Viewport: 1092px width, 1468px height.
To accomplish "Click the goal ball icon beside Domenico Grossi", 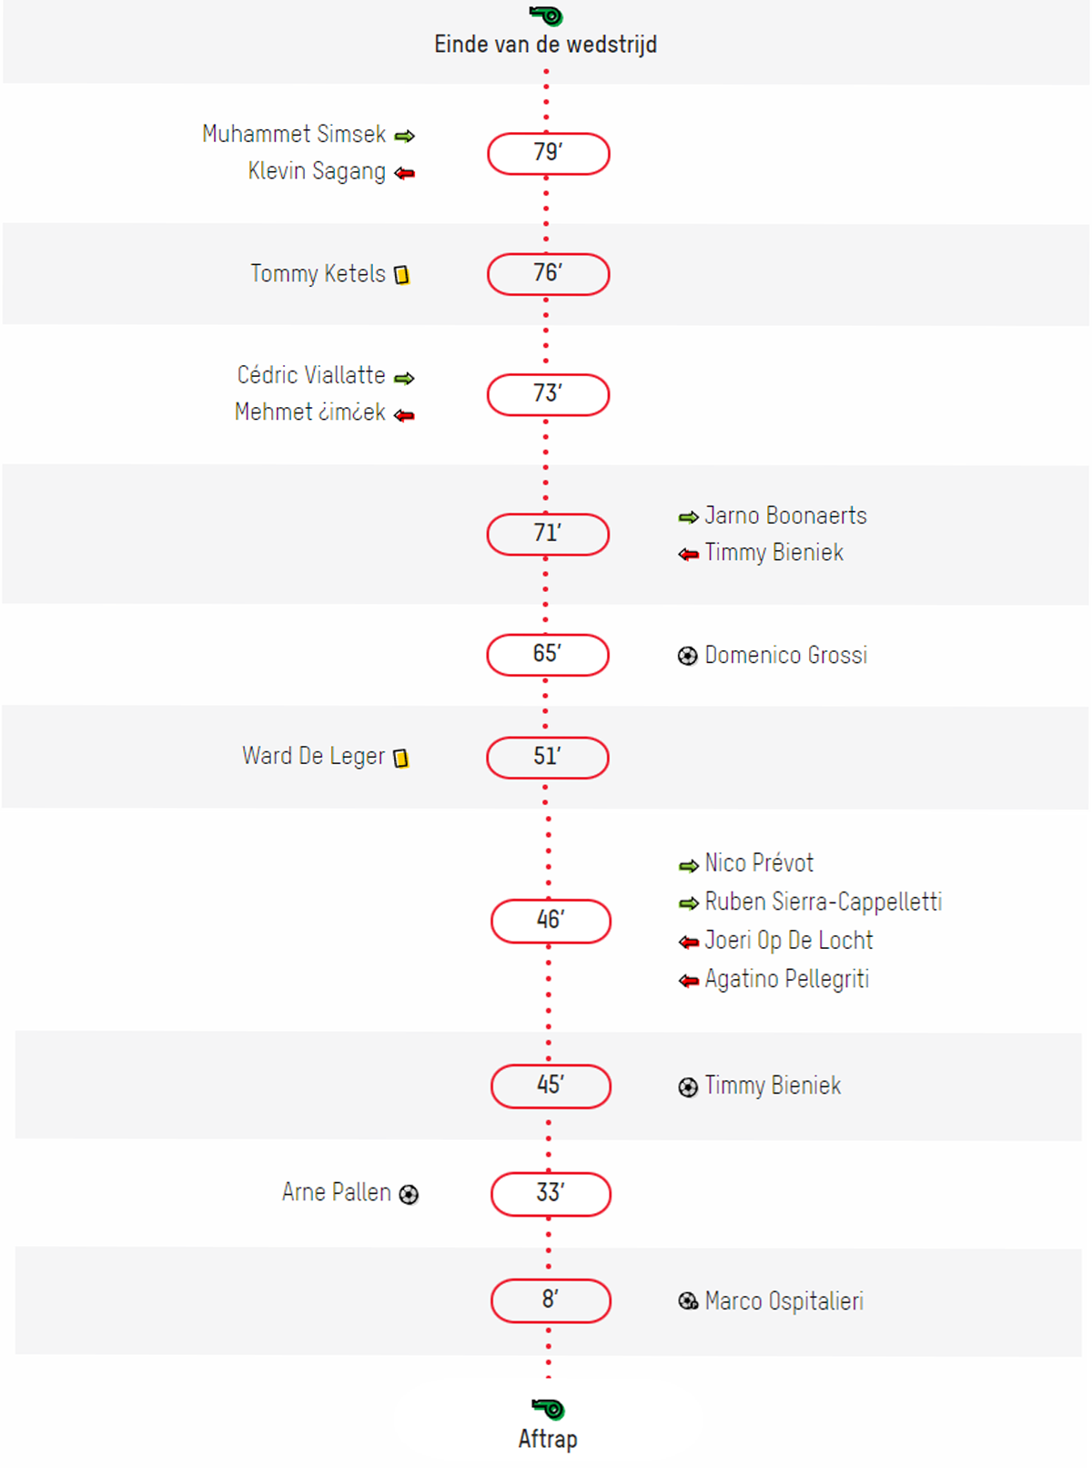I will 688,656.
